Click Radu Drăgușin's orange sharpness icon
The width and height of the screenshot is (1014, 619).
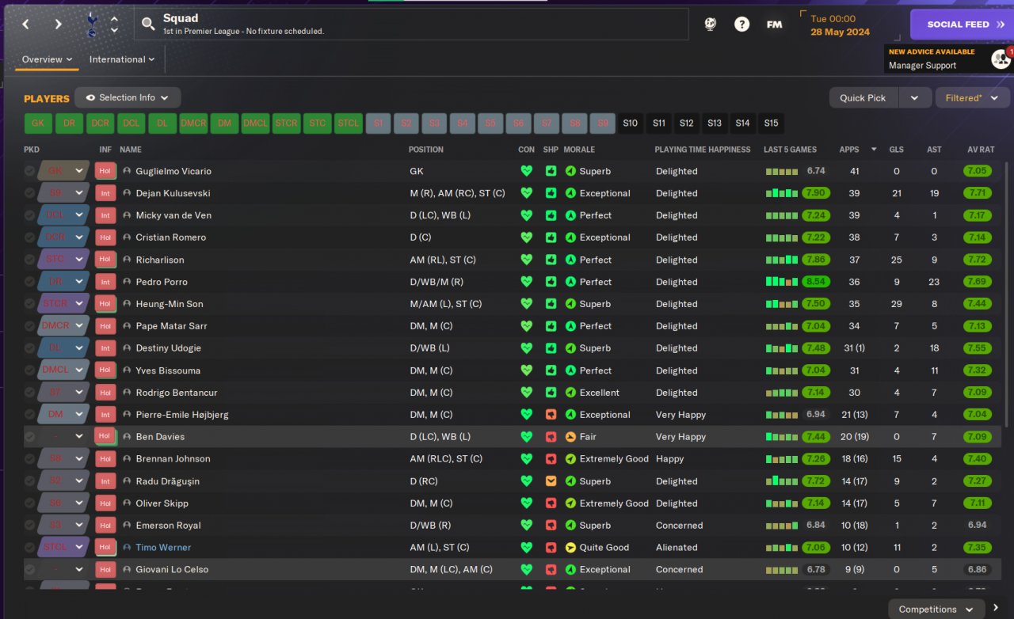551,481
